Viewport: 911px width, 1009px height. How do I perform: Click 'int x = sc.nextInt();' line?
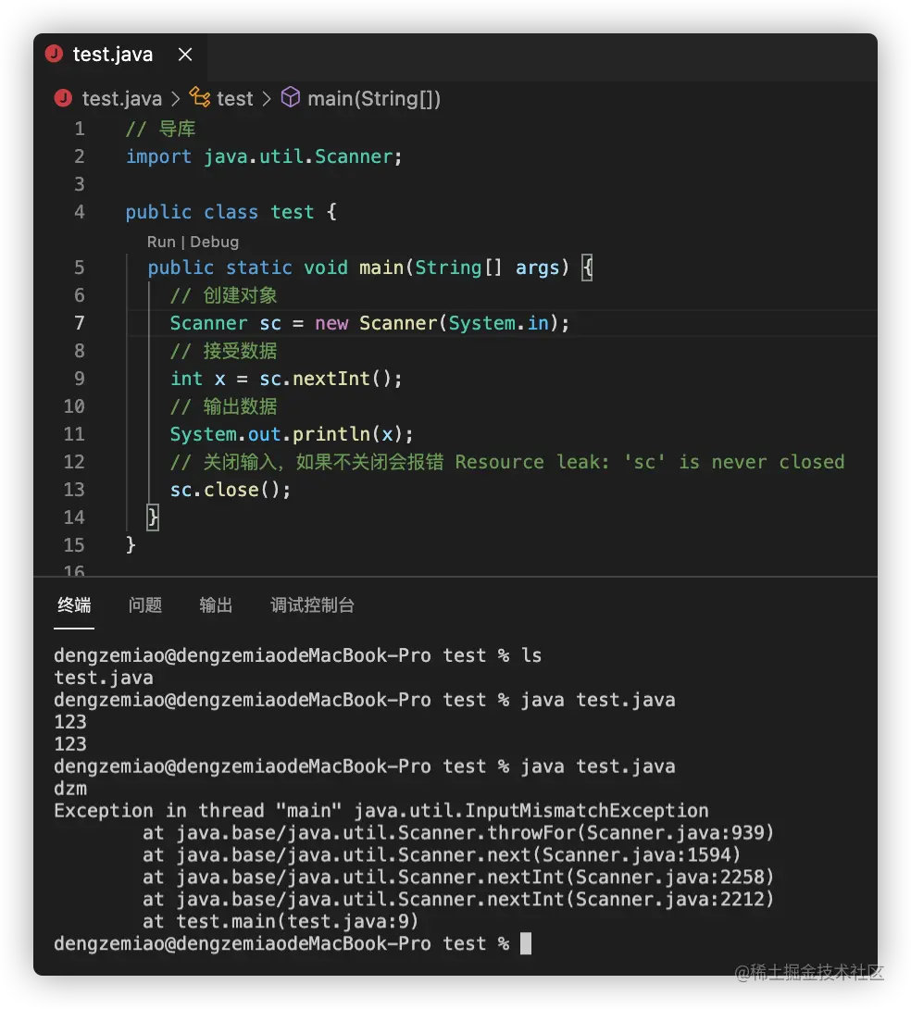pos(286,379)
